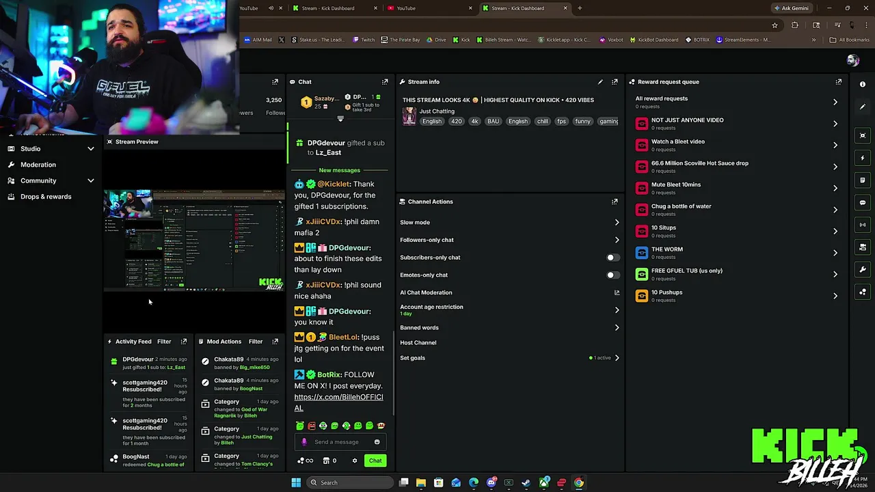Viewport: 875px width, 492px height.
Task: Open All Bookmarks folder
Action: [849, 40]
